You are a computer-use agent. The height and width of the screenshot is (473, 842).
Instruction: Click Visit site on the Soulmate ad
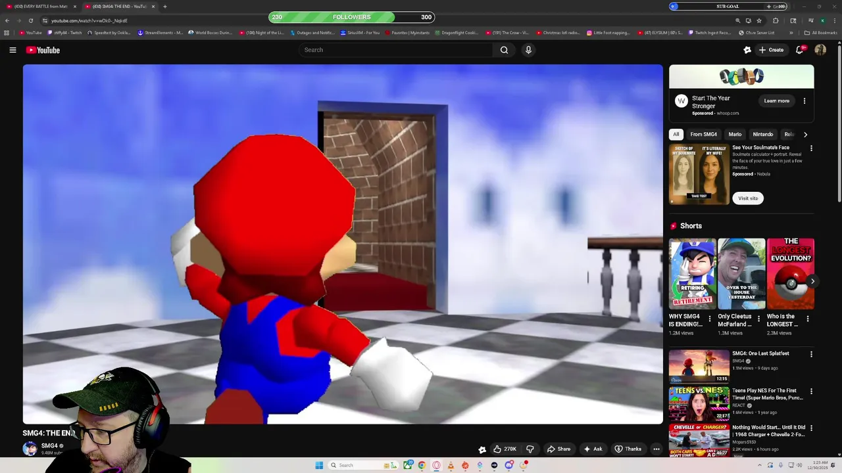point(748,198)
